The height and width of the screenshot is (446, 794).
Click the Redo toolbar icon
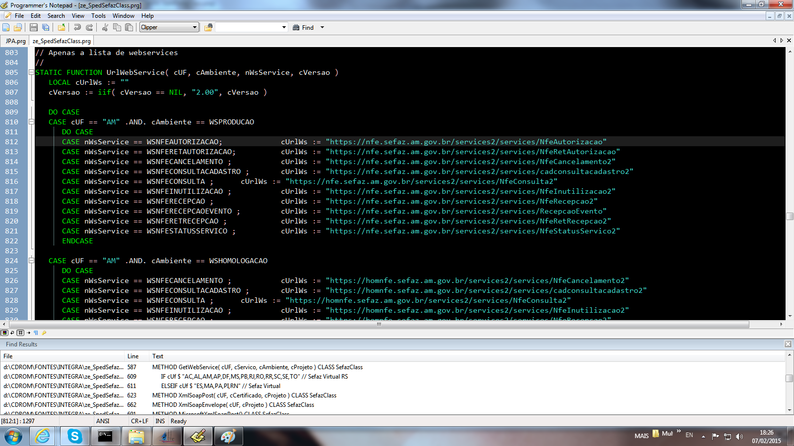(89, 27)
